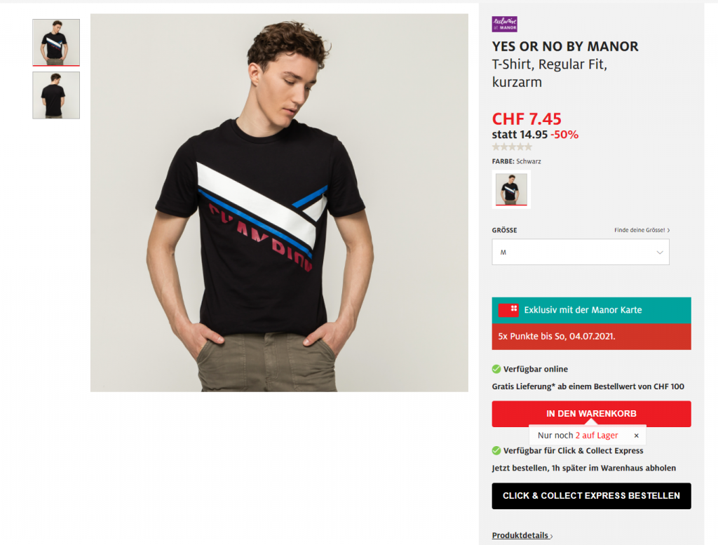The height and width of the screenshot is (545, 718).
Task: Click the 'YES OR NO BY MANOR' brand title
Action: [x=565, y=46]
